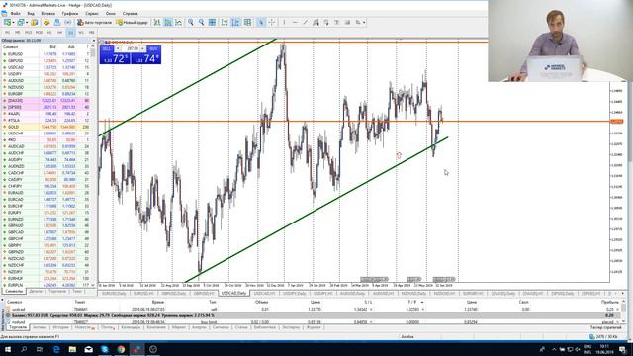Decrease one-click trading volume arrow

pyautogui.click(x=118, y=48)
